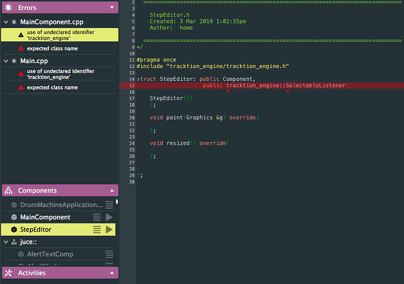This screenshot has width=404, height=284.
Task: Collapse the juce:: namespace tree
Action: point(6,242)
